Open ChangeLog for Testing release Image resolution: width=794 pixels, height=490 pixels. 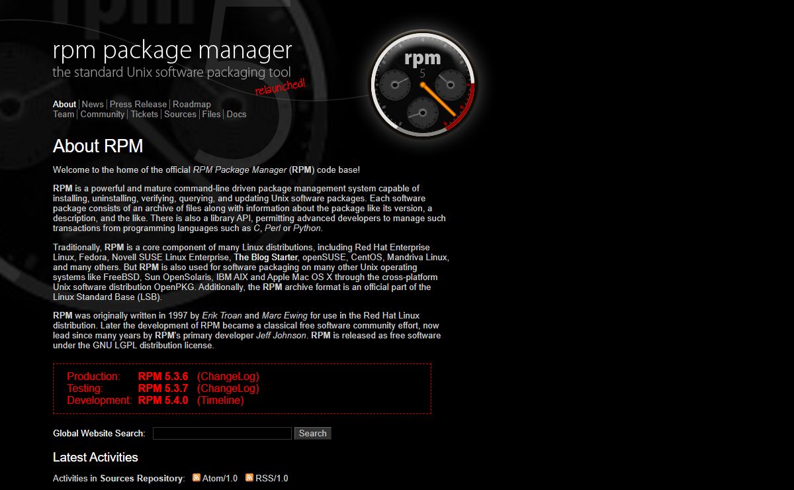point(228,388)
